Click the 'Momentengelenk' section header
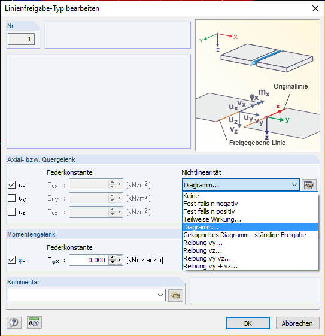Screen dimensions: 325x336 [x=31, y=234]
